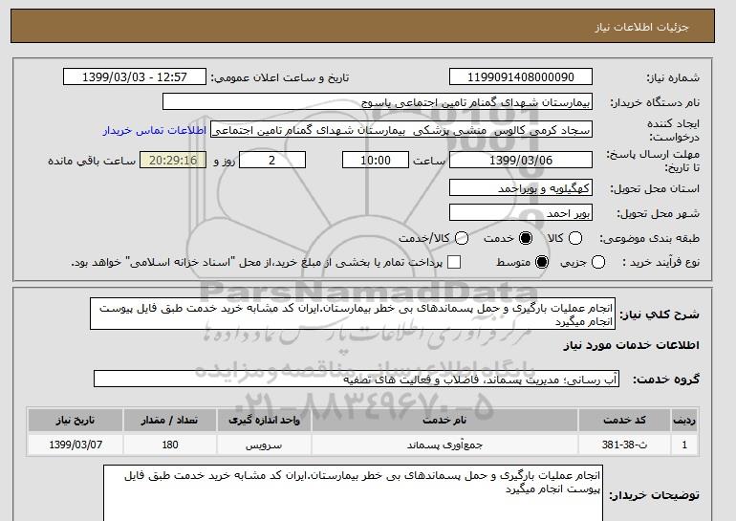Click the deadline time field 10:00
The height and width of the screenshot is (521, 736).
[x=376, y=160]
